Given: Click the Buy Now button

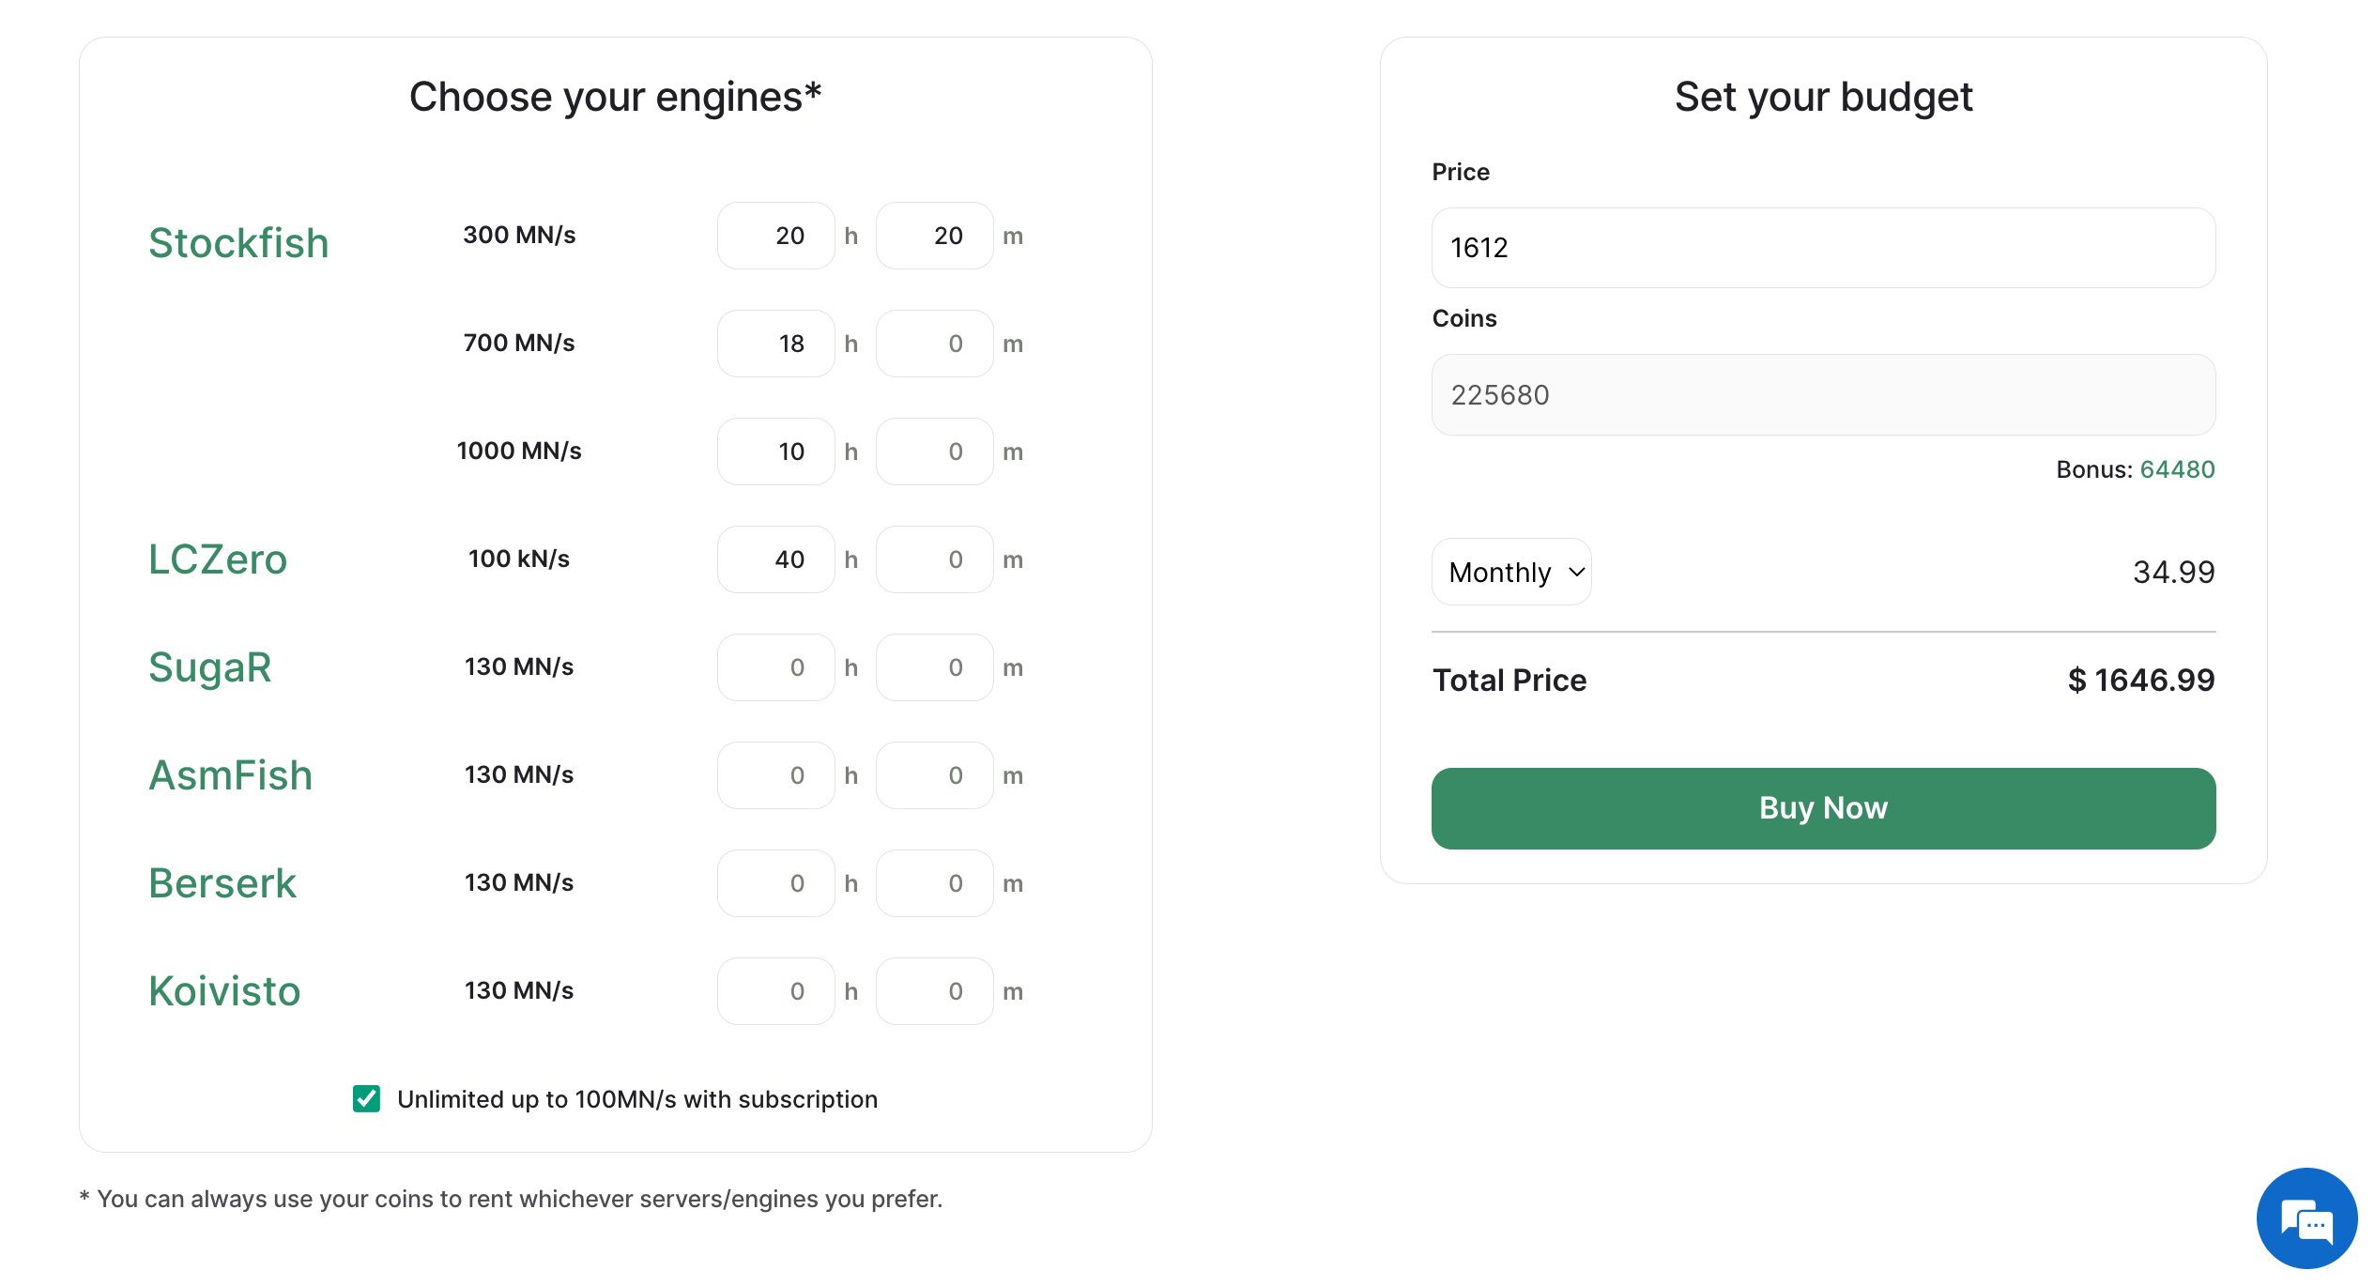Looking at the screenshot, I should click(x=1822, y=807).
